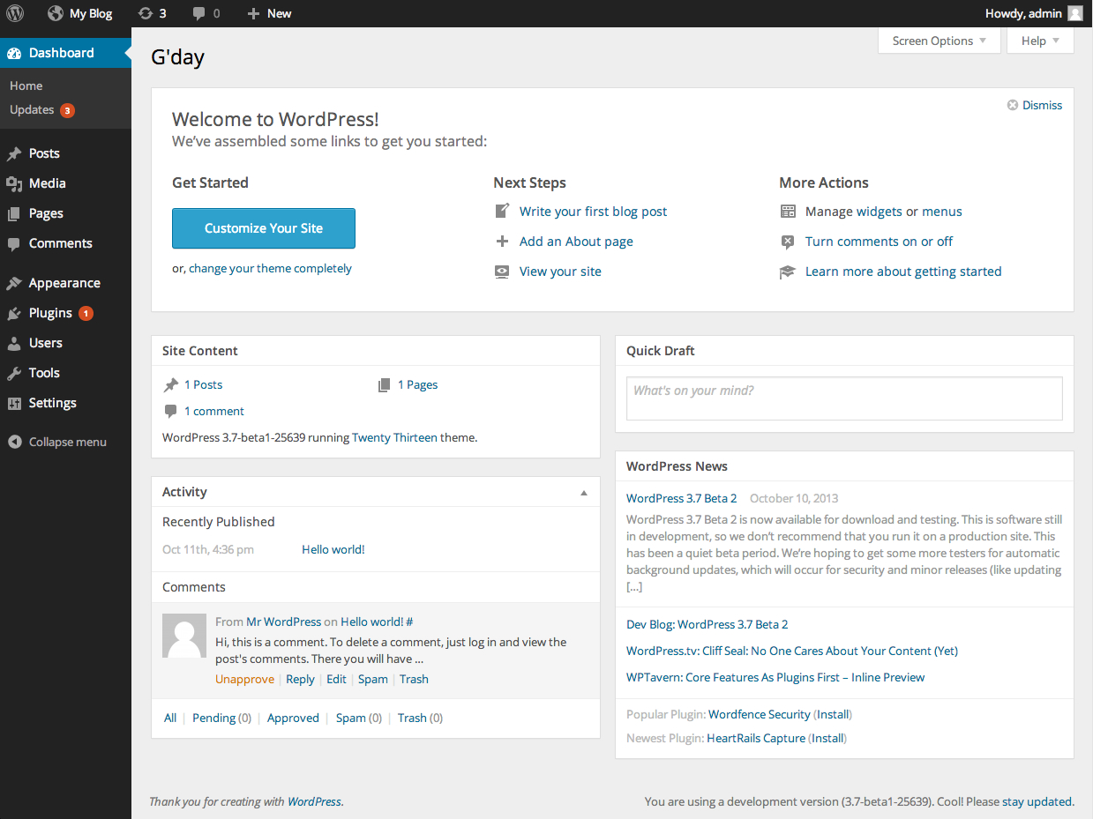Filter comments by Pending

pos(214,718)
